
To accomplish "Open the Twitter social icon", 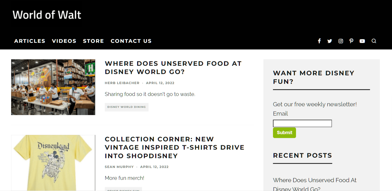I will click(x=330, y=41).
